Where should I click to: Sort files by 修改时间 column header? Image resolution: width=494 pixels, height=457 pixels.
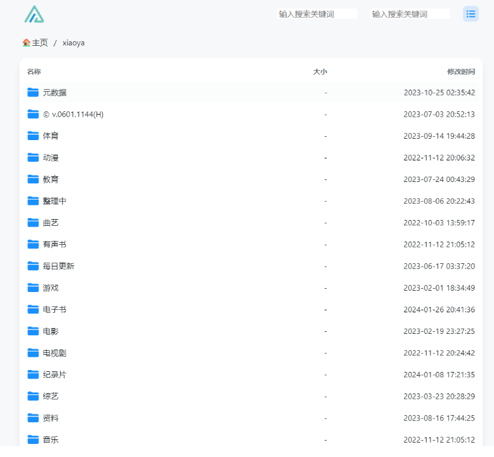point(461,71)
